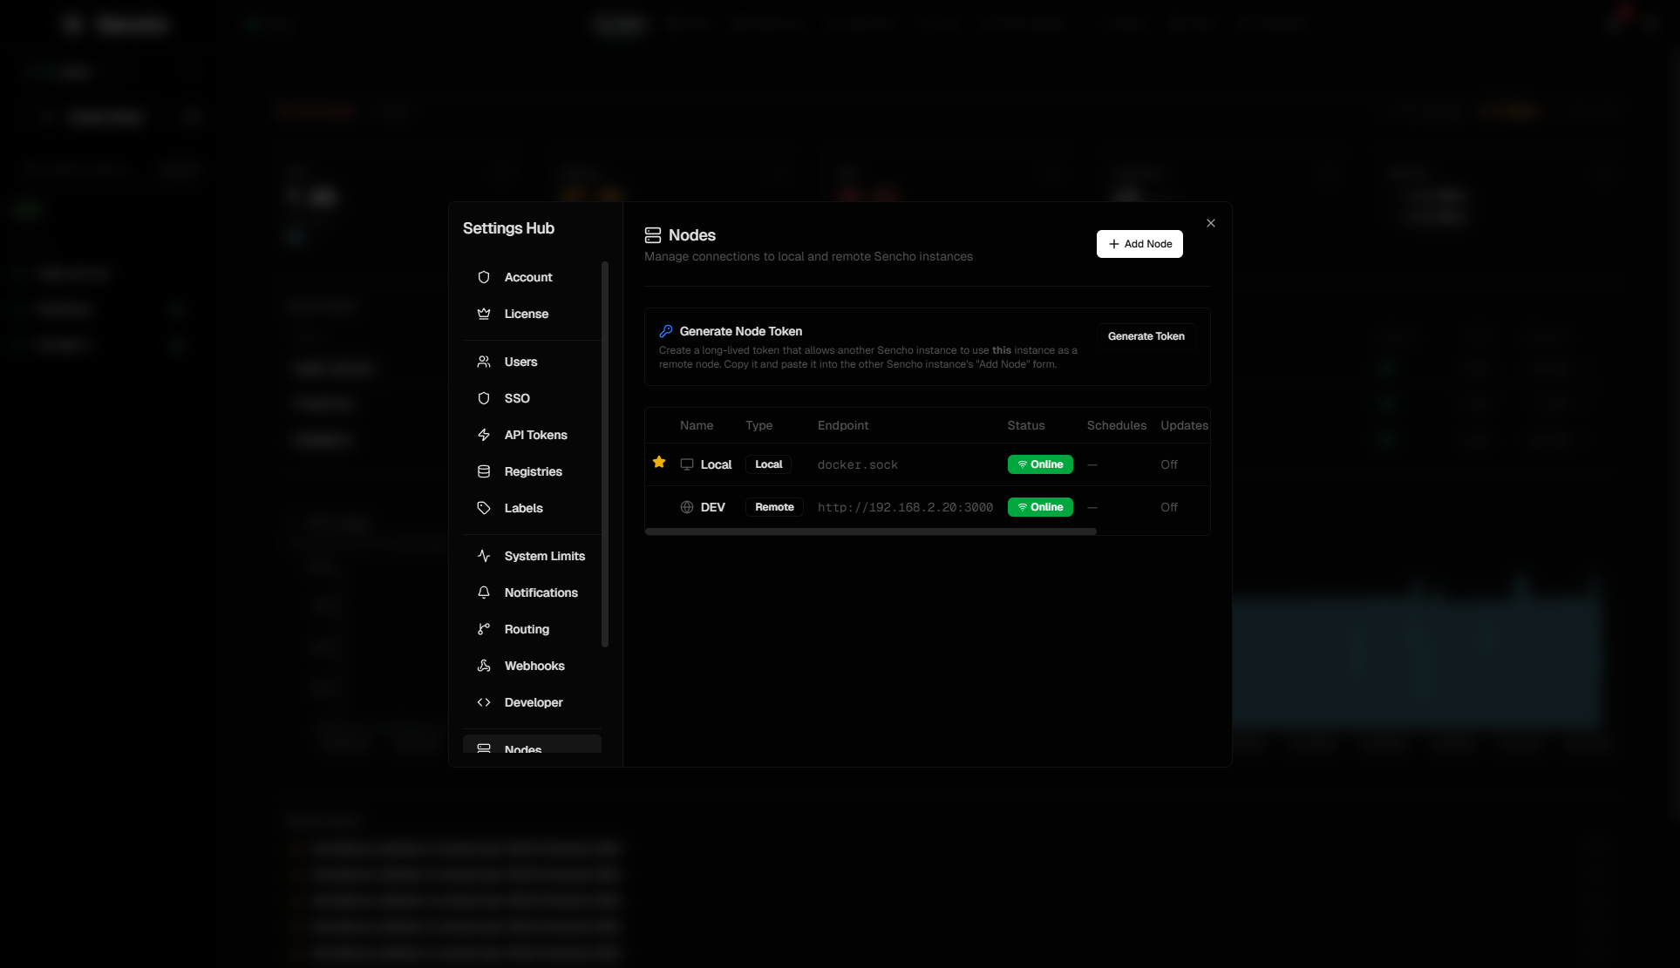Click the Online status badge for DEV
The image size is (1680, 968).
click(x=1040, y=507)
